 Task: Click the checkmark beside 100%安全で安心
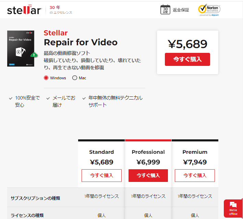click(11, 98)
